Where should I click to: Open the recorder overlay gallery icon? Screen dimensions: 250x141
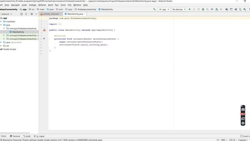(x=243, y=119)
